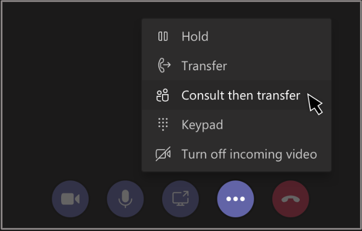Select the 'Hold' text in menu
Viewport: 362px width, 231px height.
tap(195, 37)
